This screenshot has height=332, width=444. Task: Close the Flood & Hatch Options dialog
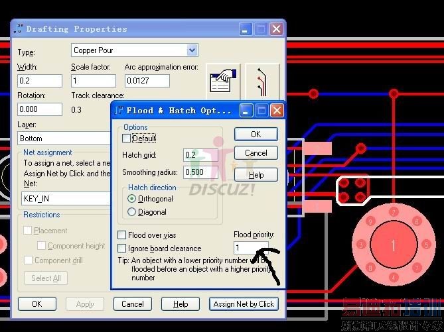[277, 110]
